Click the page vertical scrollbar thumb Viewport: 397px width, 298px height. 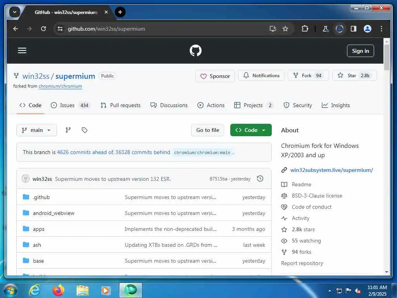click(x=387, y=57)
